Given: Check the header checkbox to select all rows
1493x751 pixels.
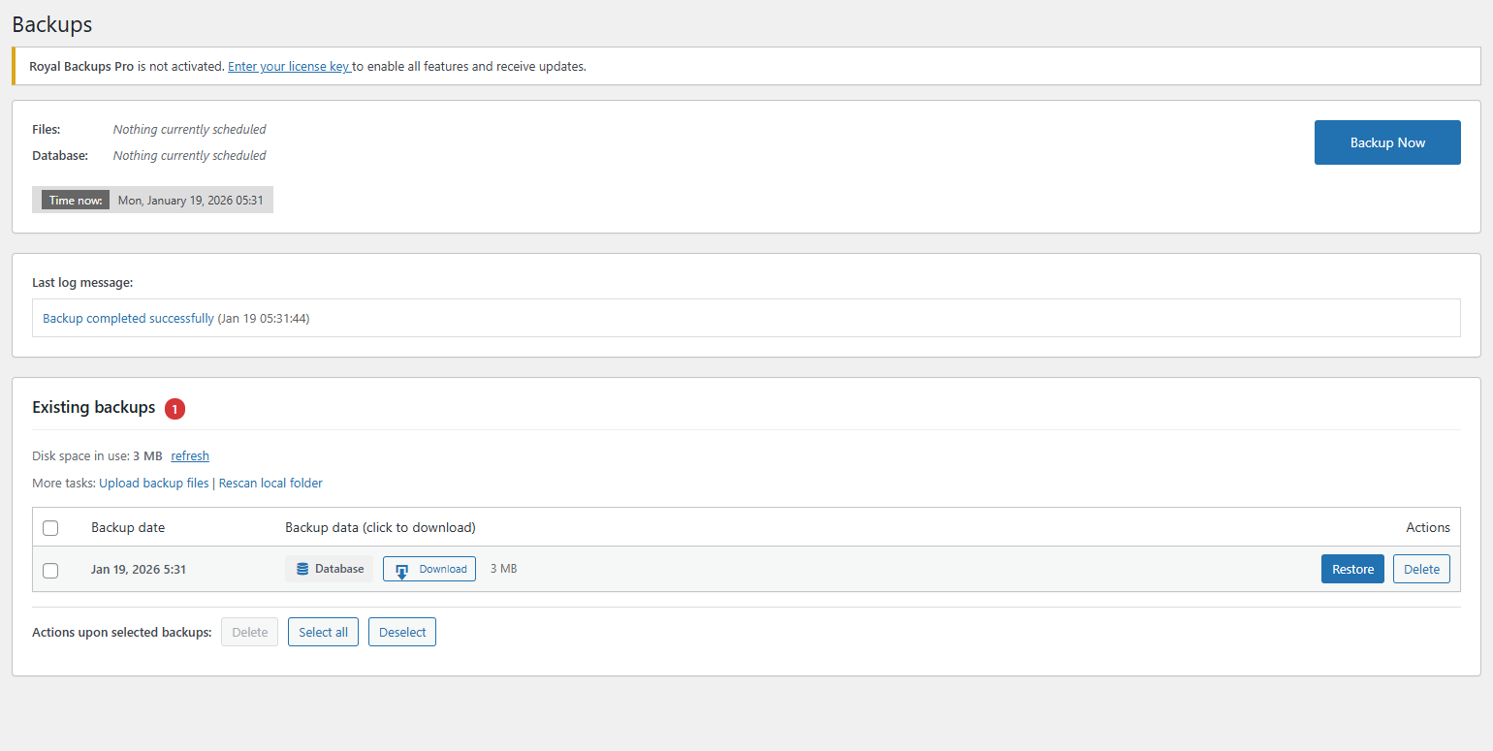Looking at the screenshot, I should pos(50,527).
